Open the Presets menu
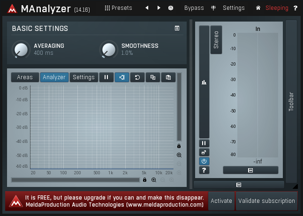 118,8
